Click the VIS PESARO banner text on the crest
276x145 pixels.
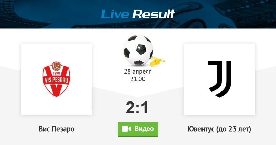56,80
